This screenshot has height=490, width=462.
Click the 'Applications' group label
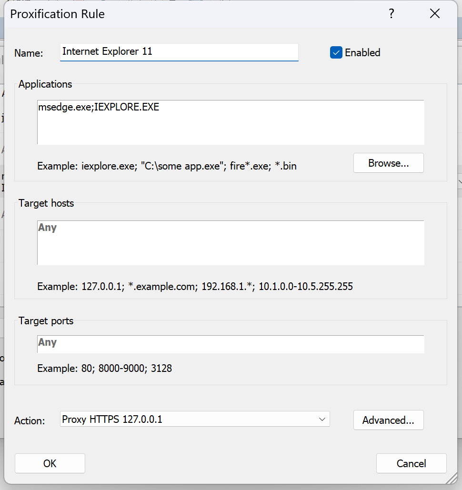[x=45, y=84]
